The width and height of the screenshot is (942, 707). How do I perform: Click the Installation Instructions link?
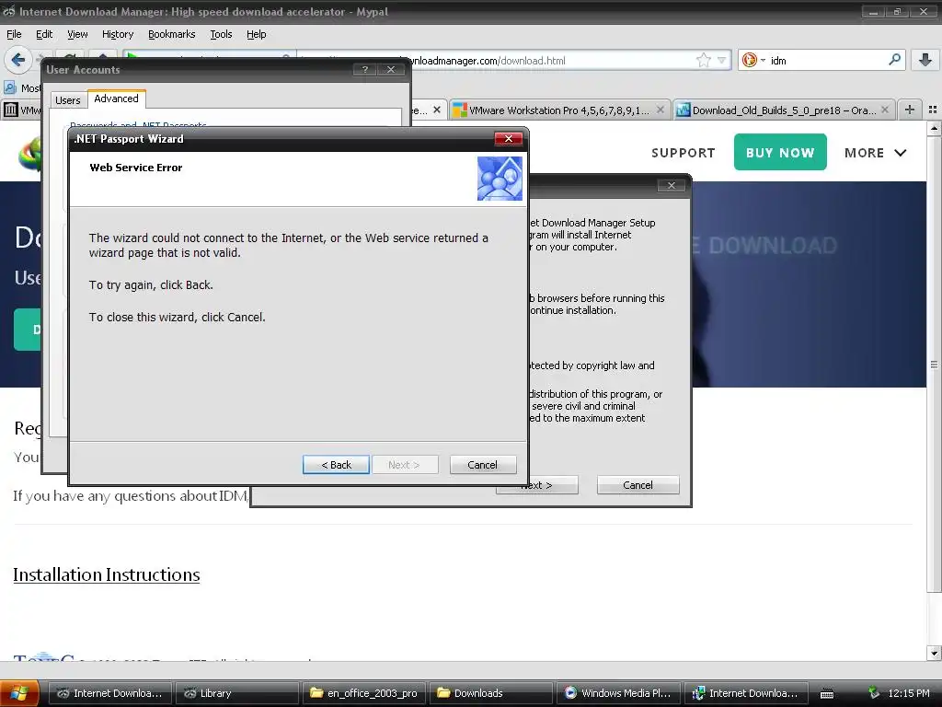click(x=107, y=574)
